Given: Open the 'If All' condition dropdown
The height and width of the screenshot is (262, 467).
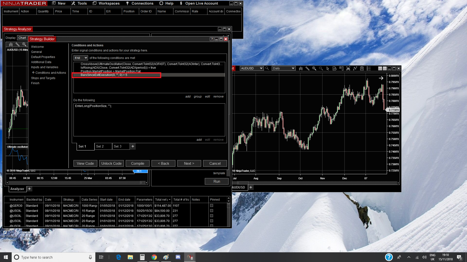Looking at the screenshot, I should point(81,58).
